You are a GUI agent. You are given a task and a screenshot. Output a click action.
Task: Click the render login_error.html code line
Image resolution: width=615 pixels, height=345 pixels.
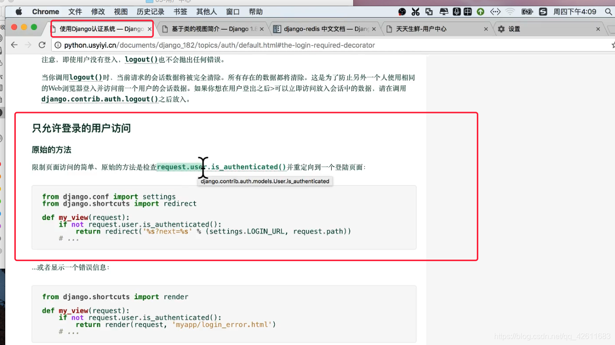click(176, 324)
